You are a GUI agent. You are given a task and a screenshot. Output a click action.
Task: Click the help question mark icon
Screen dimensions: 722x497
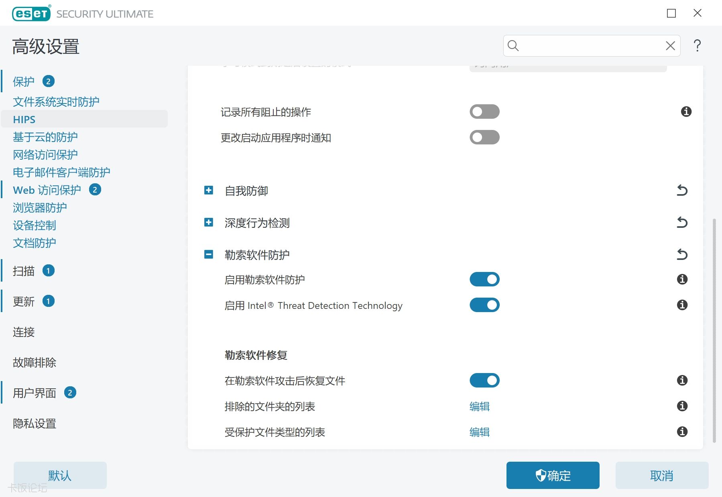coord(697,46)
